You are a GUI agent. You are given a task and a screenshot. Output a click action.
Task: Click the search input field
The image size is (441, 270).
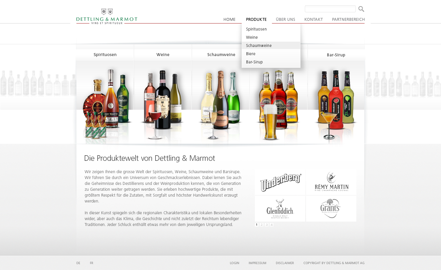coord(330,9)
